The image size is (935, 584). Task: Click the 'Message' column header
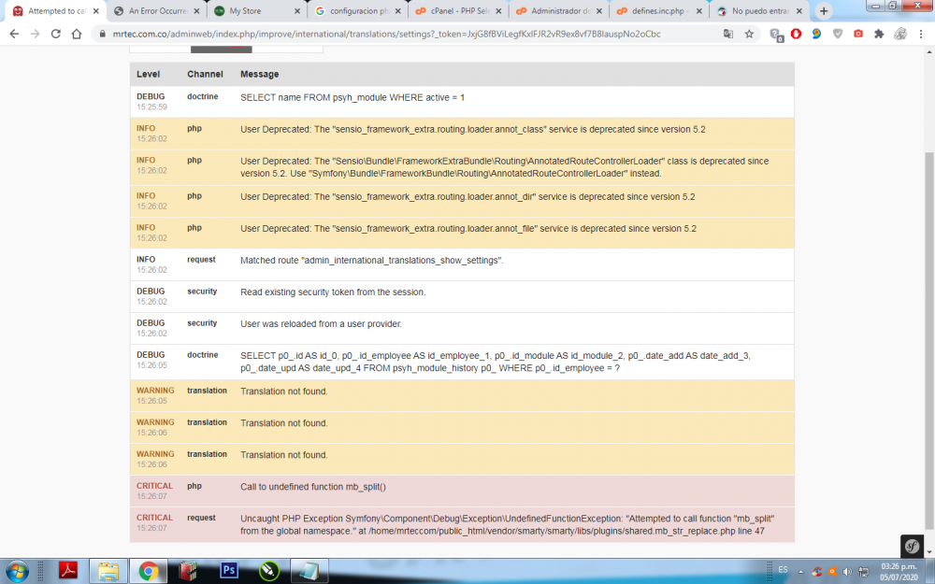259,74
